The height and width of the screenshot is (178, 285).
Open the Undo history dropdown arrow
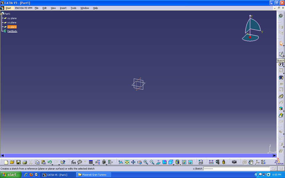tap(53, 164)
